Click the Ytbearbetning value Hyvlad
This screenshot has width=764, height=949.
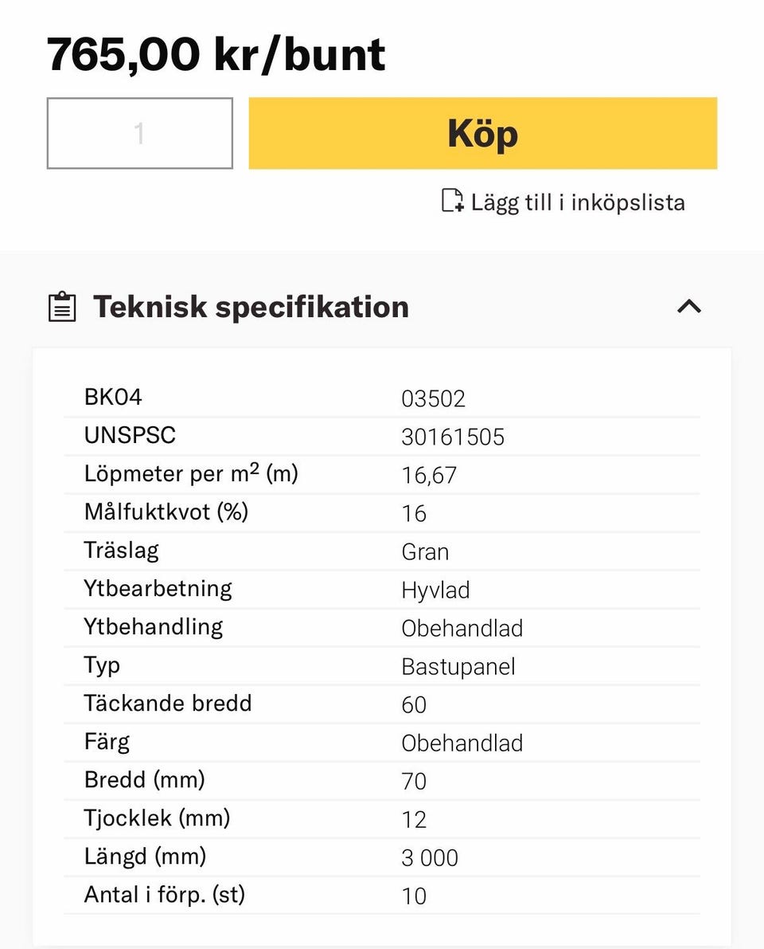(x=435, y=590)
